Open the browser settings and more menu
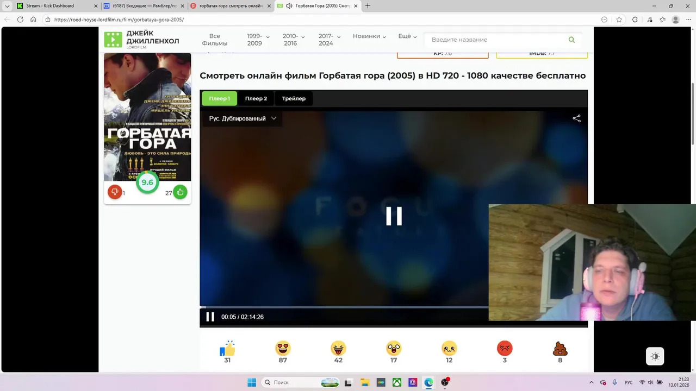696x391 pixels. pos(688,20)
